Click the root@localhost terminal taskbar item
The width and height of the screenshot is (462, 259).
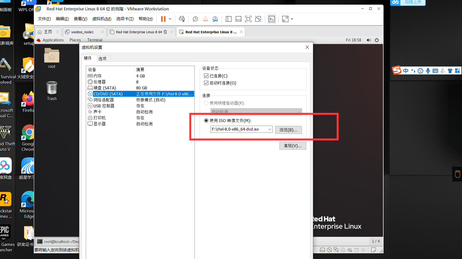(58, 242)
